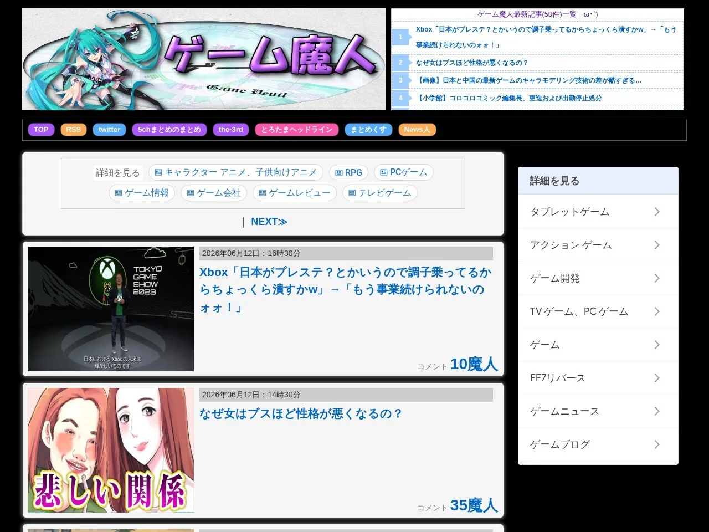Viewport: 709px width, 532px height.
Task: Click the ゲーム魔人 header banner
Action: pyautogui.click(x=204, y=59)
